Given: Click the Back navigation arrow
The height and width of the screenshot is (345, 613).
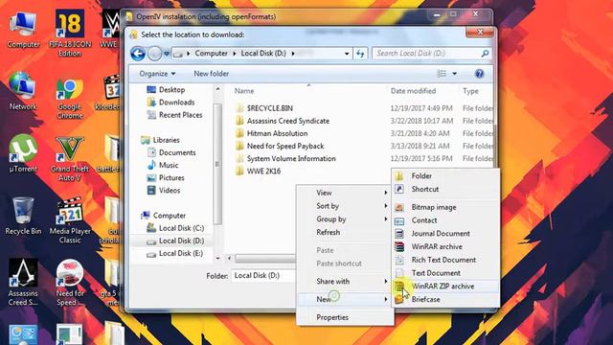Looking at the screenshot, I should click(x=138, y=54).
